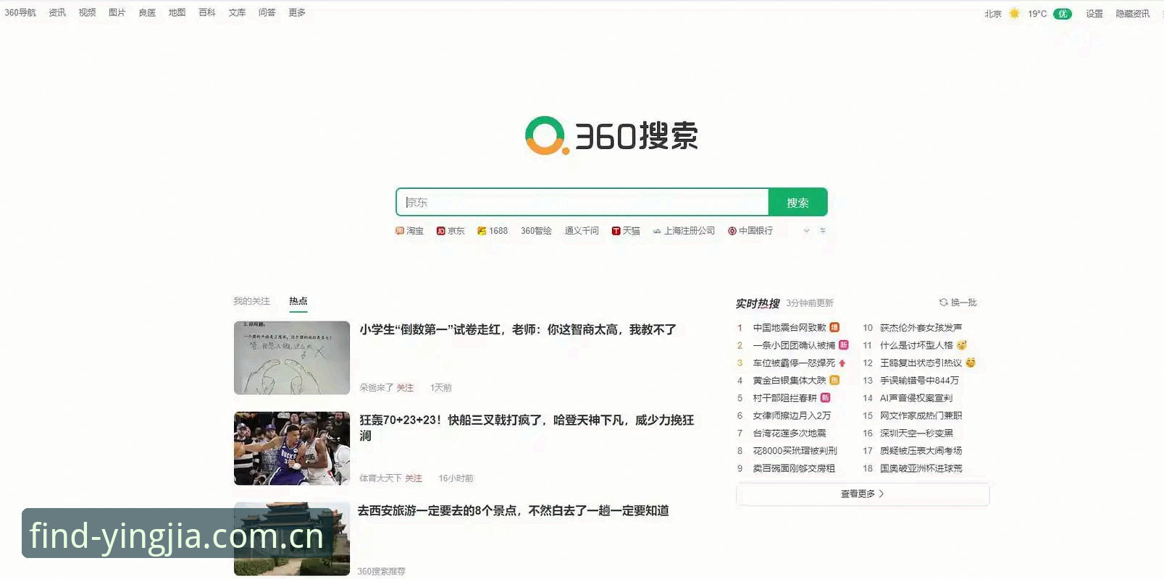Open hot topic 台湾花莲多次地震

point(790,433)
